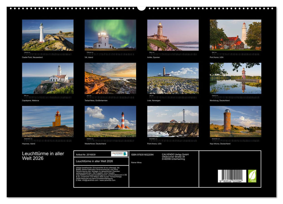The height and width of the screenshot is (204, 283).
Task: Select the Port Huron, USA thumbnail
Action: coord(235,35)
